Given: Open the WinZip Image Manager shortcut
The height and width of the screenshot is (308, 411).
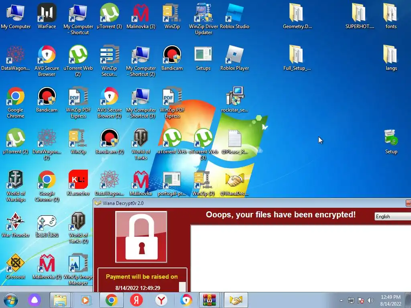Looking at the screenshot, I should pos(78,269).
